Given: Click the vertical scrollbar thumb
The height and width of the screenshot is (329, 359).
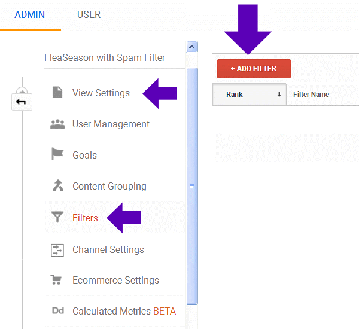Looking at the screenshot, I should 192,185.
